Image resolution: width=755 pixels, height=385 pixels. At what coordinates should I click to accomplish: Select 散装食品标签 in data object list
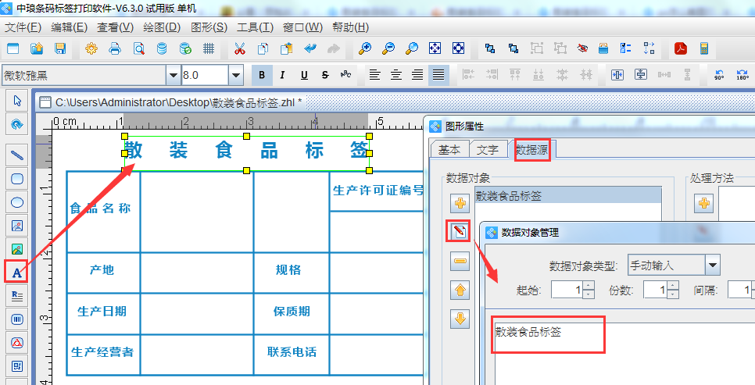pyautogui.click(x=568, y=196)
